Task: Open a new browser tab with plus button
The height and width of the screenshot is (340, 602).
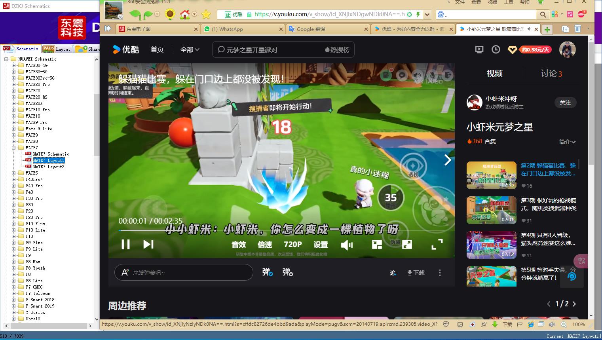Action: tap(547, 29)
